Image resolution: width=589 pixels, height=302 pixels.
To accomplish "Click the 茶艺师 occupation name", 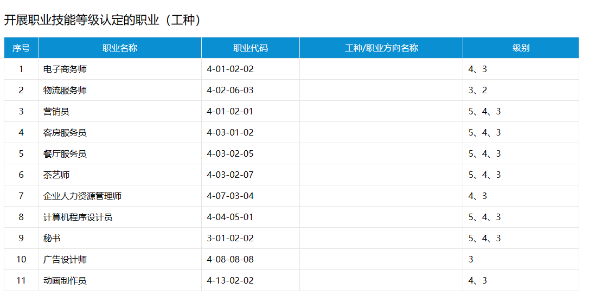I will pyautogui.click(x=56, y=175).
